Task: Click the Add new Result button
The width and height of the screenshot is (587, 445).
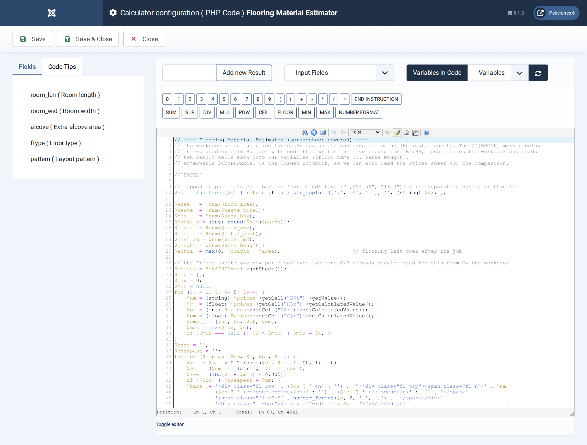Action: click(244, 73)
